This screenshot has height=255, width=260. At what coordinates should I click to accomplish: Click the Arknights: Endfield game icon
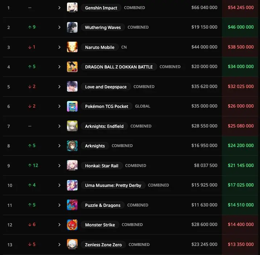point(72,126)
